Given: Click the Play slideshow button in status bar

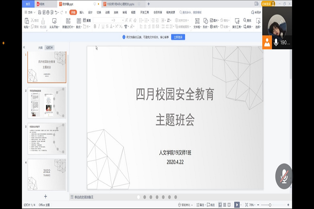Looking at the screenshot, I should coord(237,205).
